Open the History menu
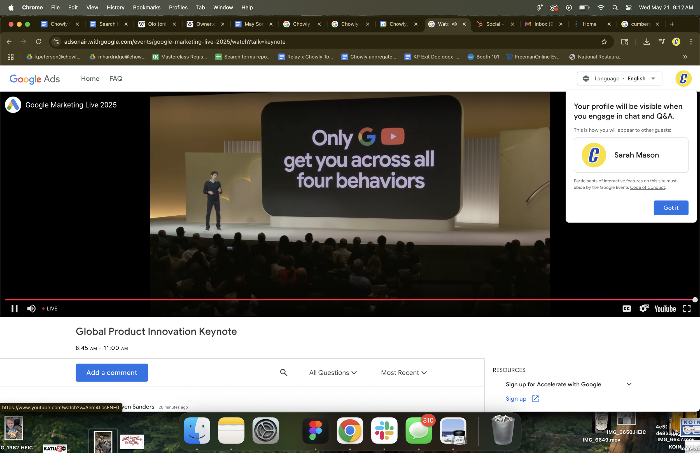 coord(115,7)
